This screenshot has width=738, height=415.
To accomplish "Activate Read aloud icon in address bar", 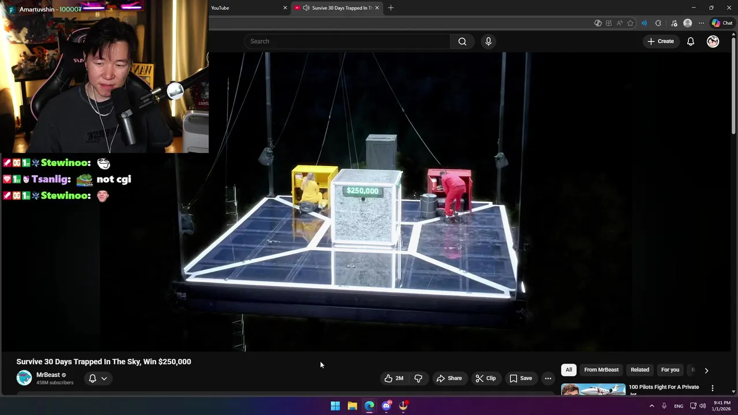I will pyautogui.click(x=619, y=23).
